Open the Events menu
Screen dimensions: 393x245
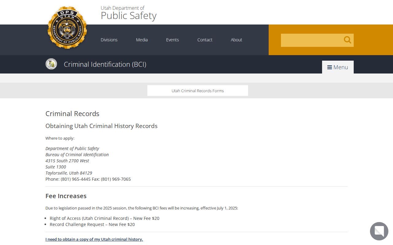(x=173, y=40)
